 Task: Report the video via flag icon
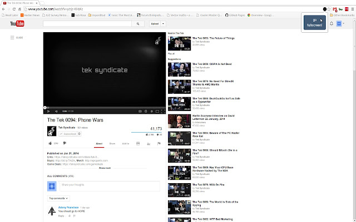[x=159, y=144]
